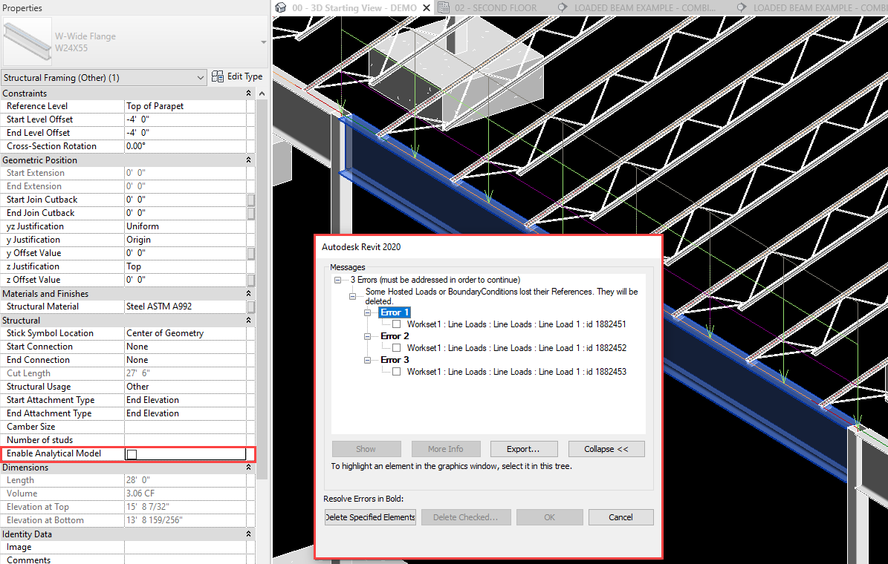The image size is (888, 564).
Task: Click the y Offset Value associate parameter button
Action: (x=251, y=253)
